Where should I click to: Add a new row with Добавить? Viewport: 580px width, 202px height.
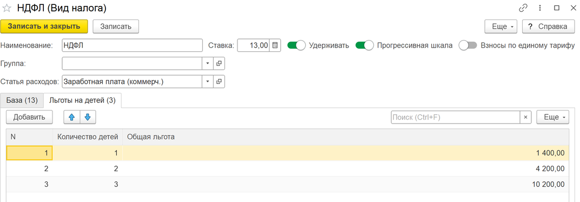point(29,118)
